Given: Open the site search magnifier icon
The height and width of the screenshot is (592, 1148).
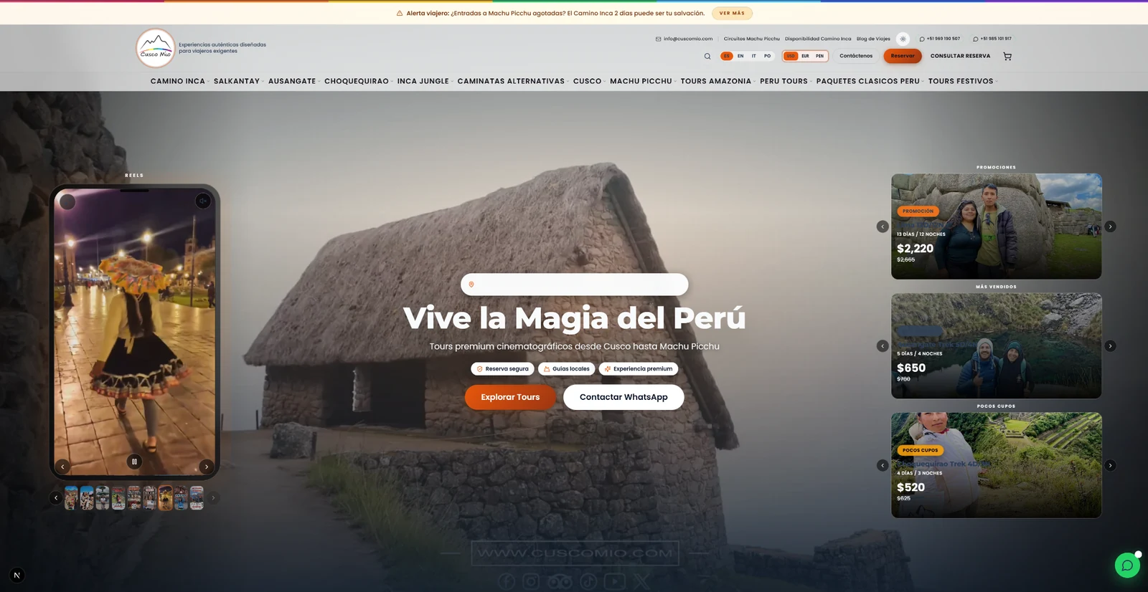Looking at the screenshot, I should [x=707, y=56].
